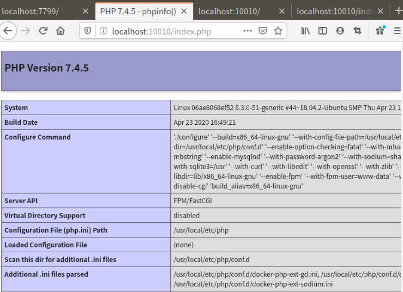403x292 pixels.
Task: Open the What's New gift icon
Action: point(380,30)
